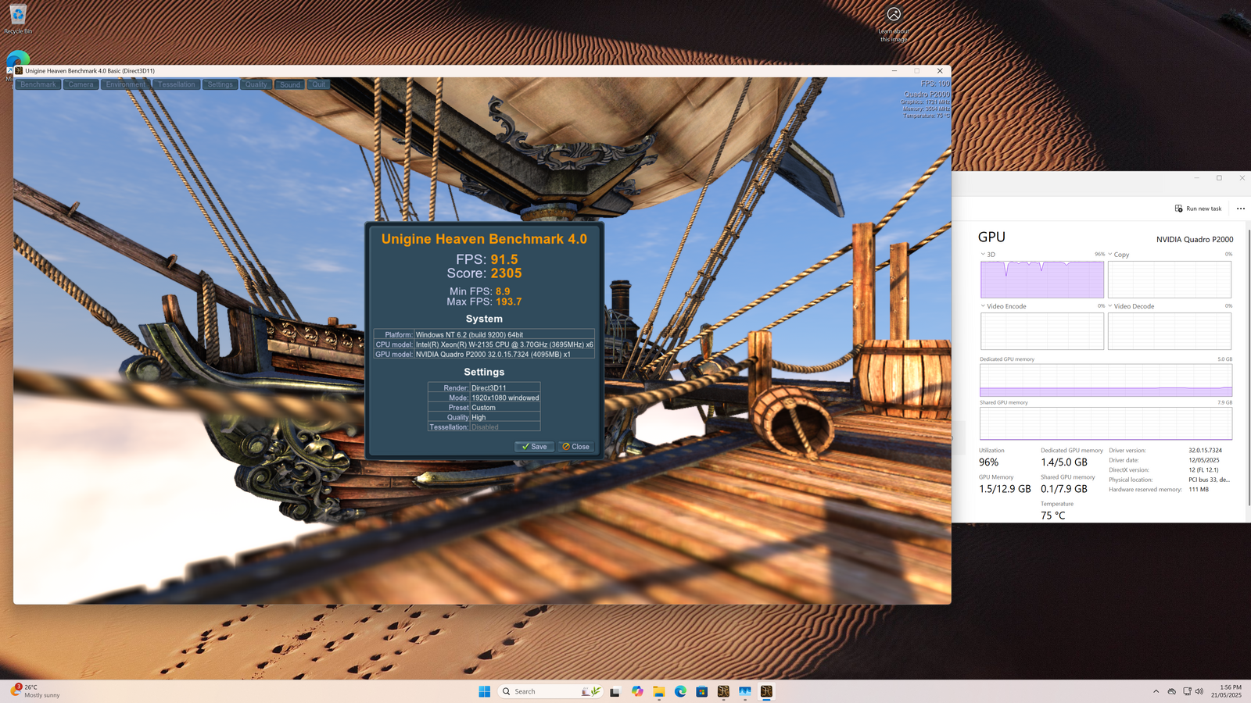1251x703 pixels.
Task: Save the benchmark results
Action: point(534,447)
